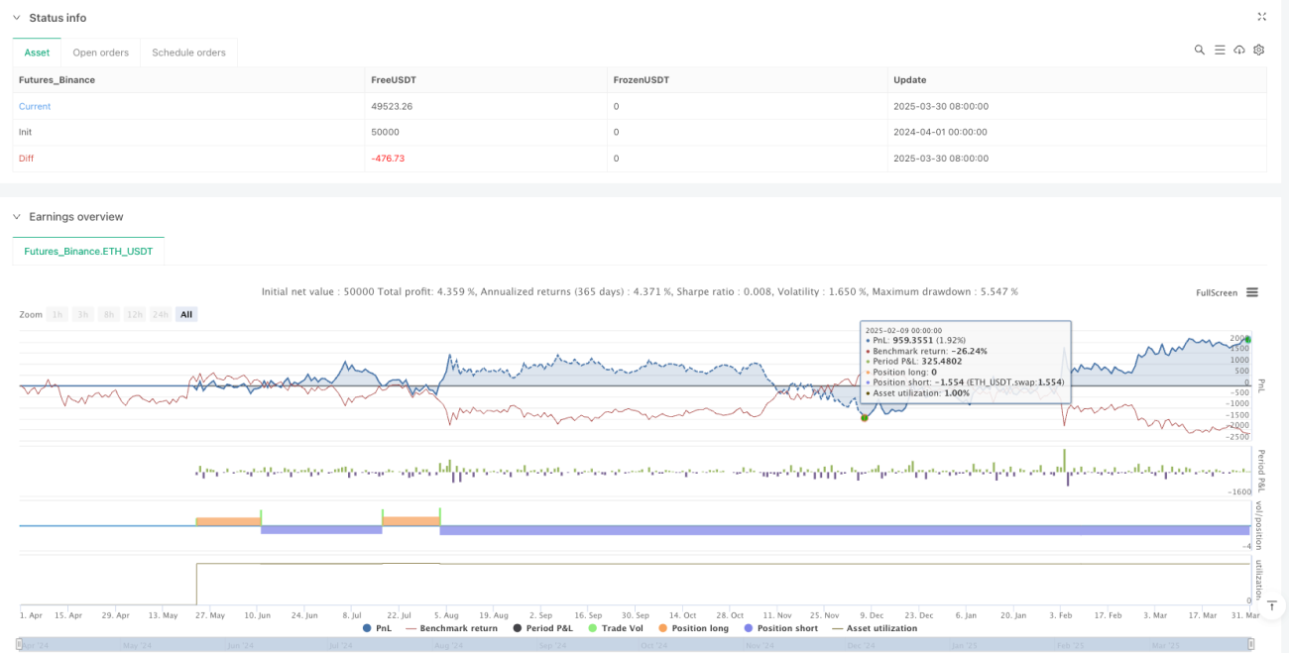The image size is (1289, 653).
Task: Switch to the Open orders tab
Action: [101, 53]
